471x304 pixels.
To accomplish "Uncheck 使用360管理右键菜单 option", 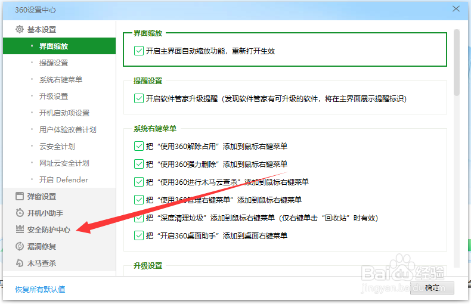I will tap(139, 200).
